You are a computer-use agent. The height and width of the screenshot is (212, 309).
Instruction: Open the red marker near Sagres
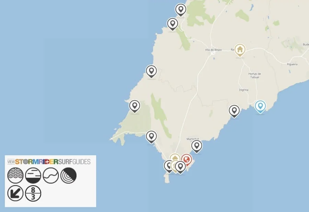187,159
